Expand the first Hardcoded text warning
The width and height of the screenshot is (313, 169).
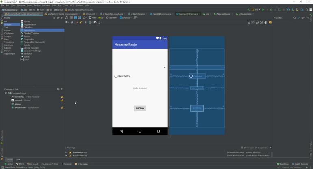click(x=66, y=152)
